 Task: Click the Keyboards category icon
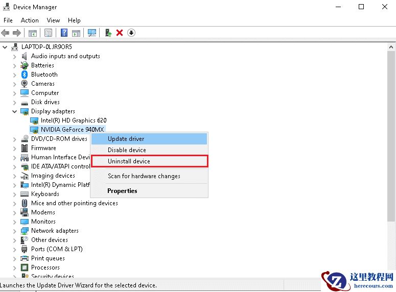(25, 194)
